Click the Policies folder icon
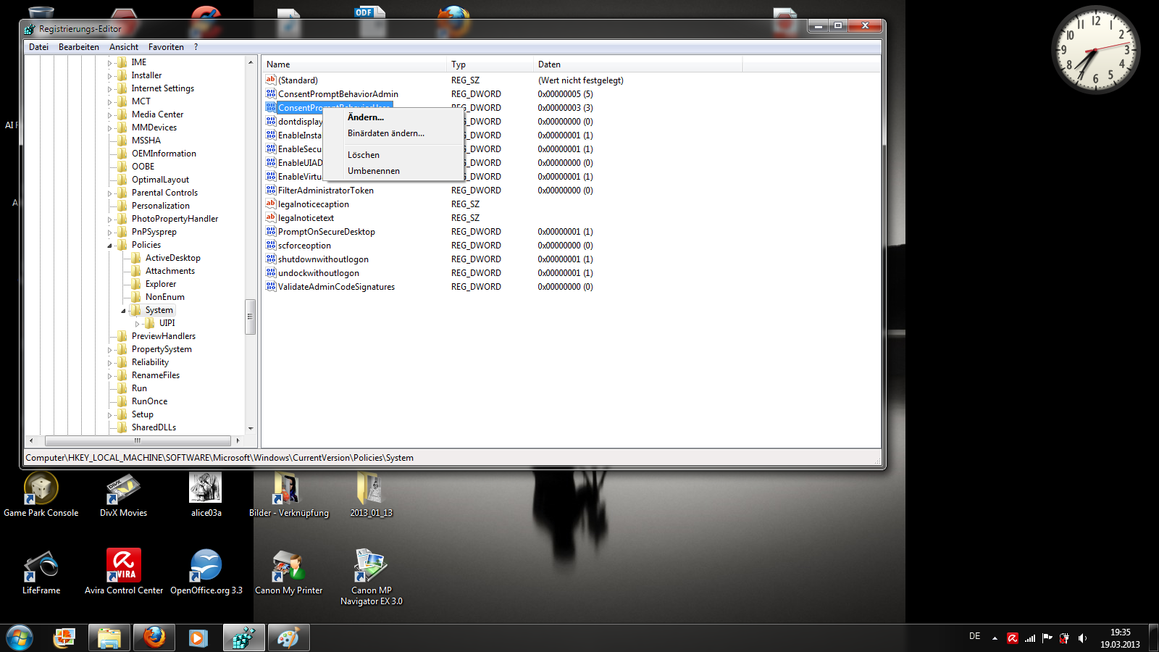 pos(122,245)
